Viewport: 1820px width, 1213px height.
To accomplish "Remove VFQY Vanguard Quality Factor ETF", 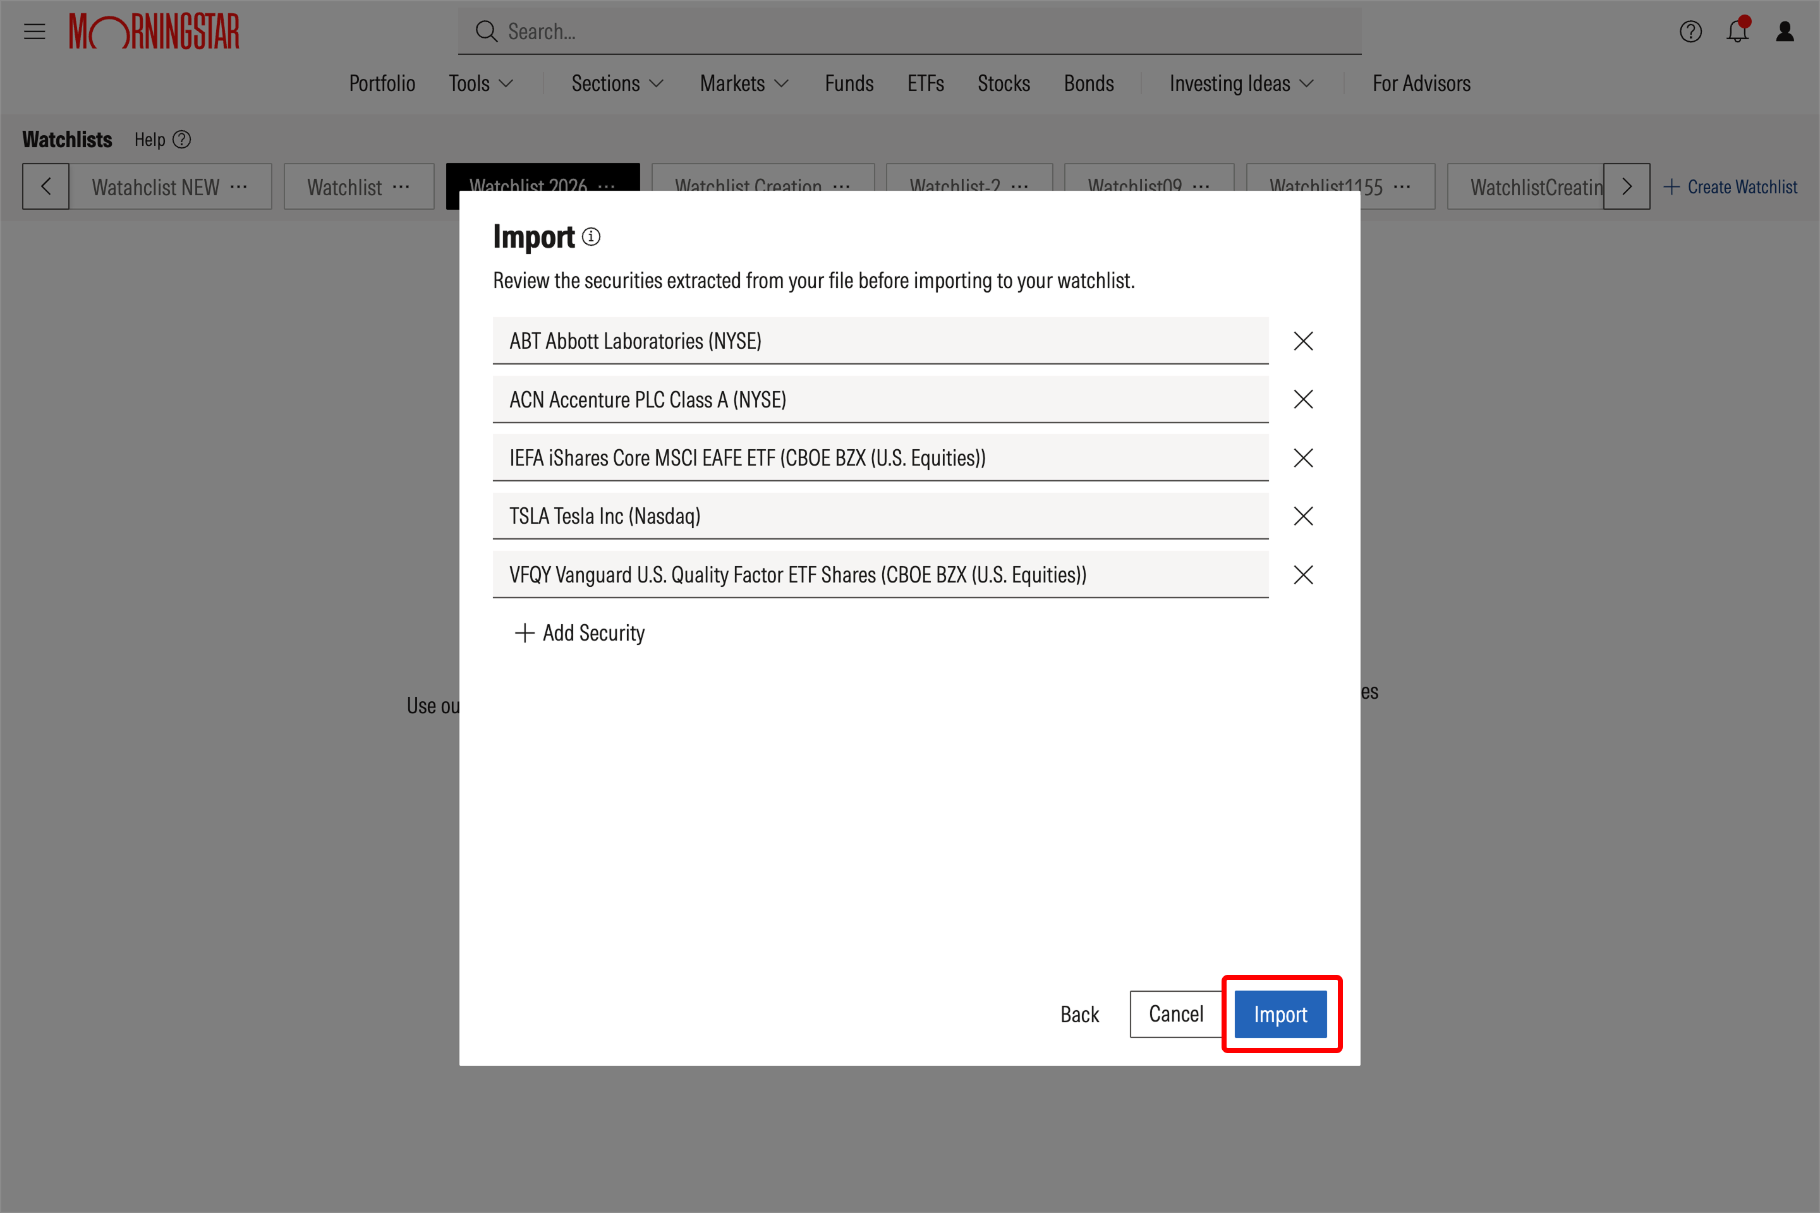I will [1303, 575].
